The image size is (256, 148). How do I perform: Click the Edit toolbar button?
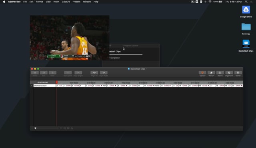point(44,73)
